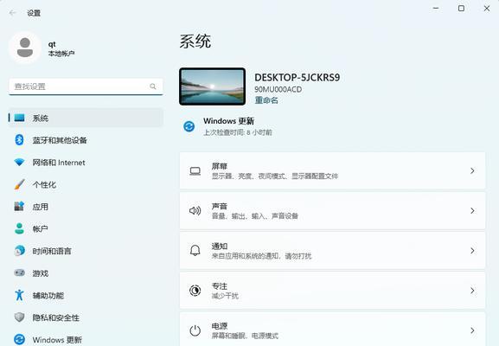Open the 电源 settings card
Viewport: 499px width, 346px height.
(x=333, y=329)
